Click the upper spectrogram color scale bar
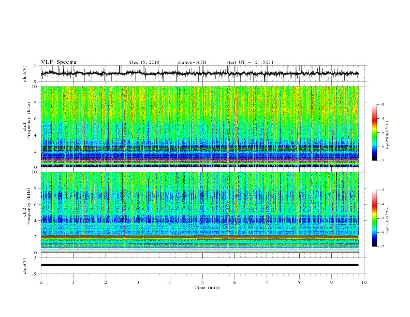This screenshot has width=410, height=317. 374,133
